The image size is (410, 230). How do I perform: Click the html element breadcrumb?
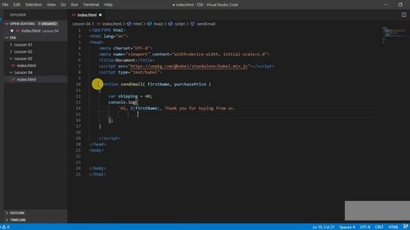[137, 24]
